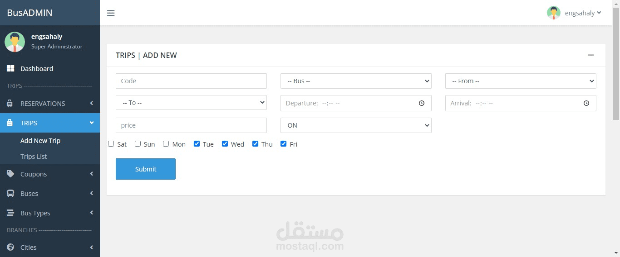
Task: Click the Code input field
Action: click(x=191, y=81)
